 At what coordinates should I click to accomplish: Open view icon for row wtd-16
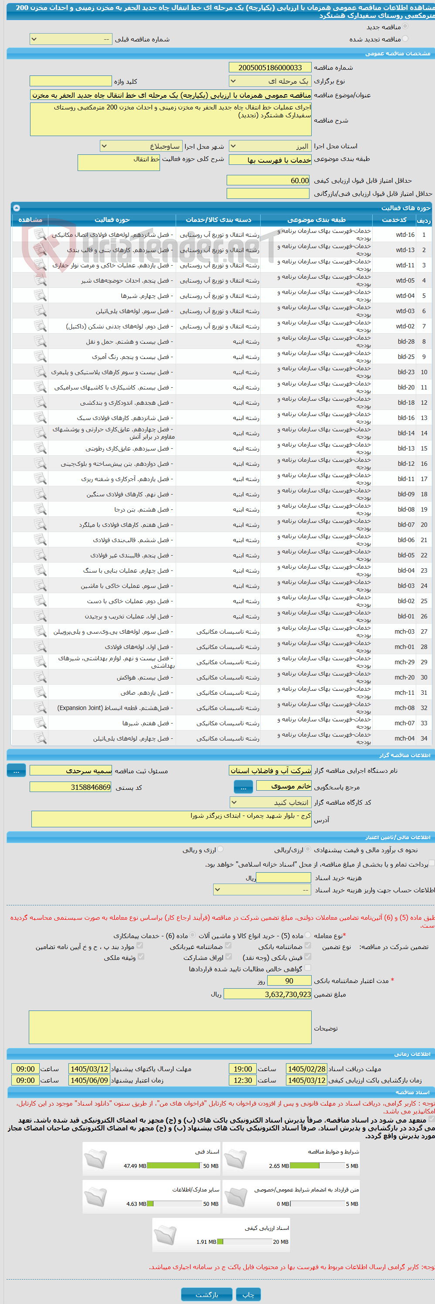coord(40,234)
